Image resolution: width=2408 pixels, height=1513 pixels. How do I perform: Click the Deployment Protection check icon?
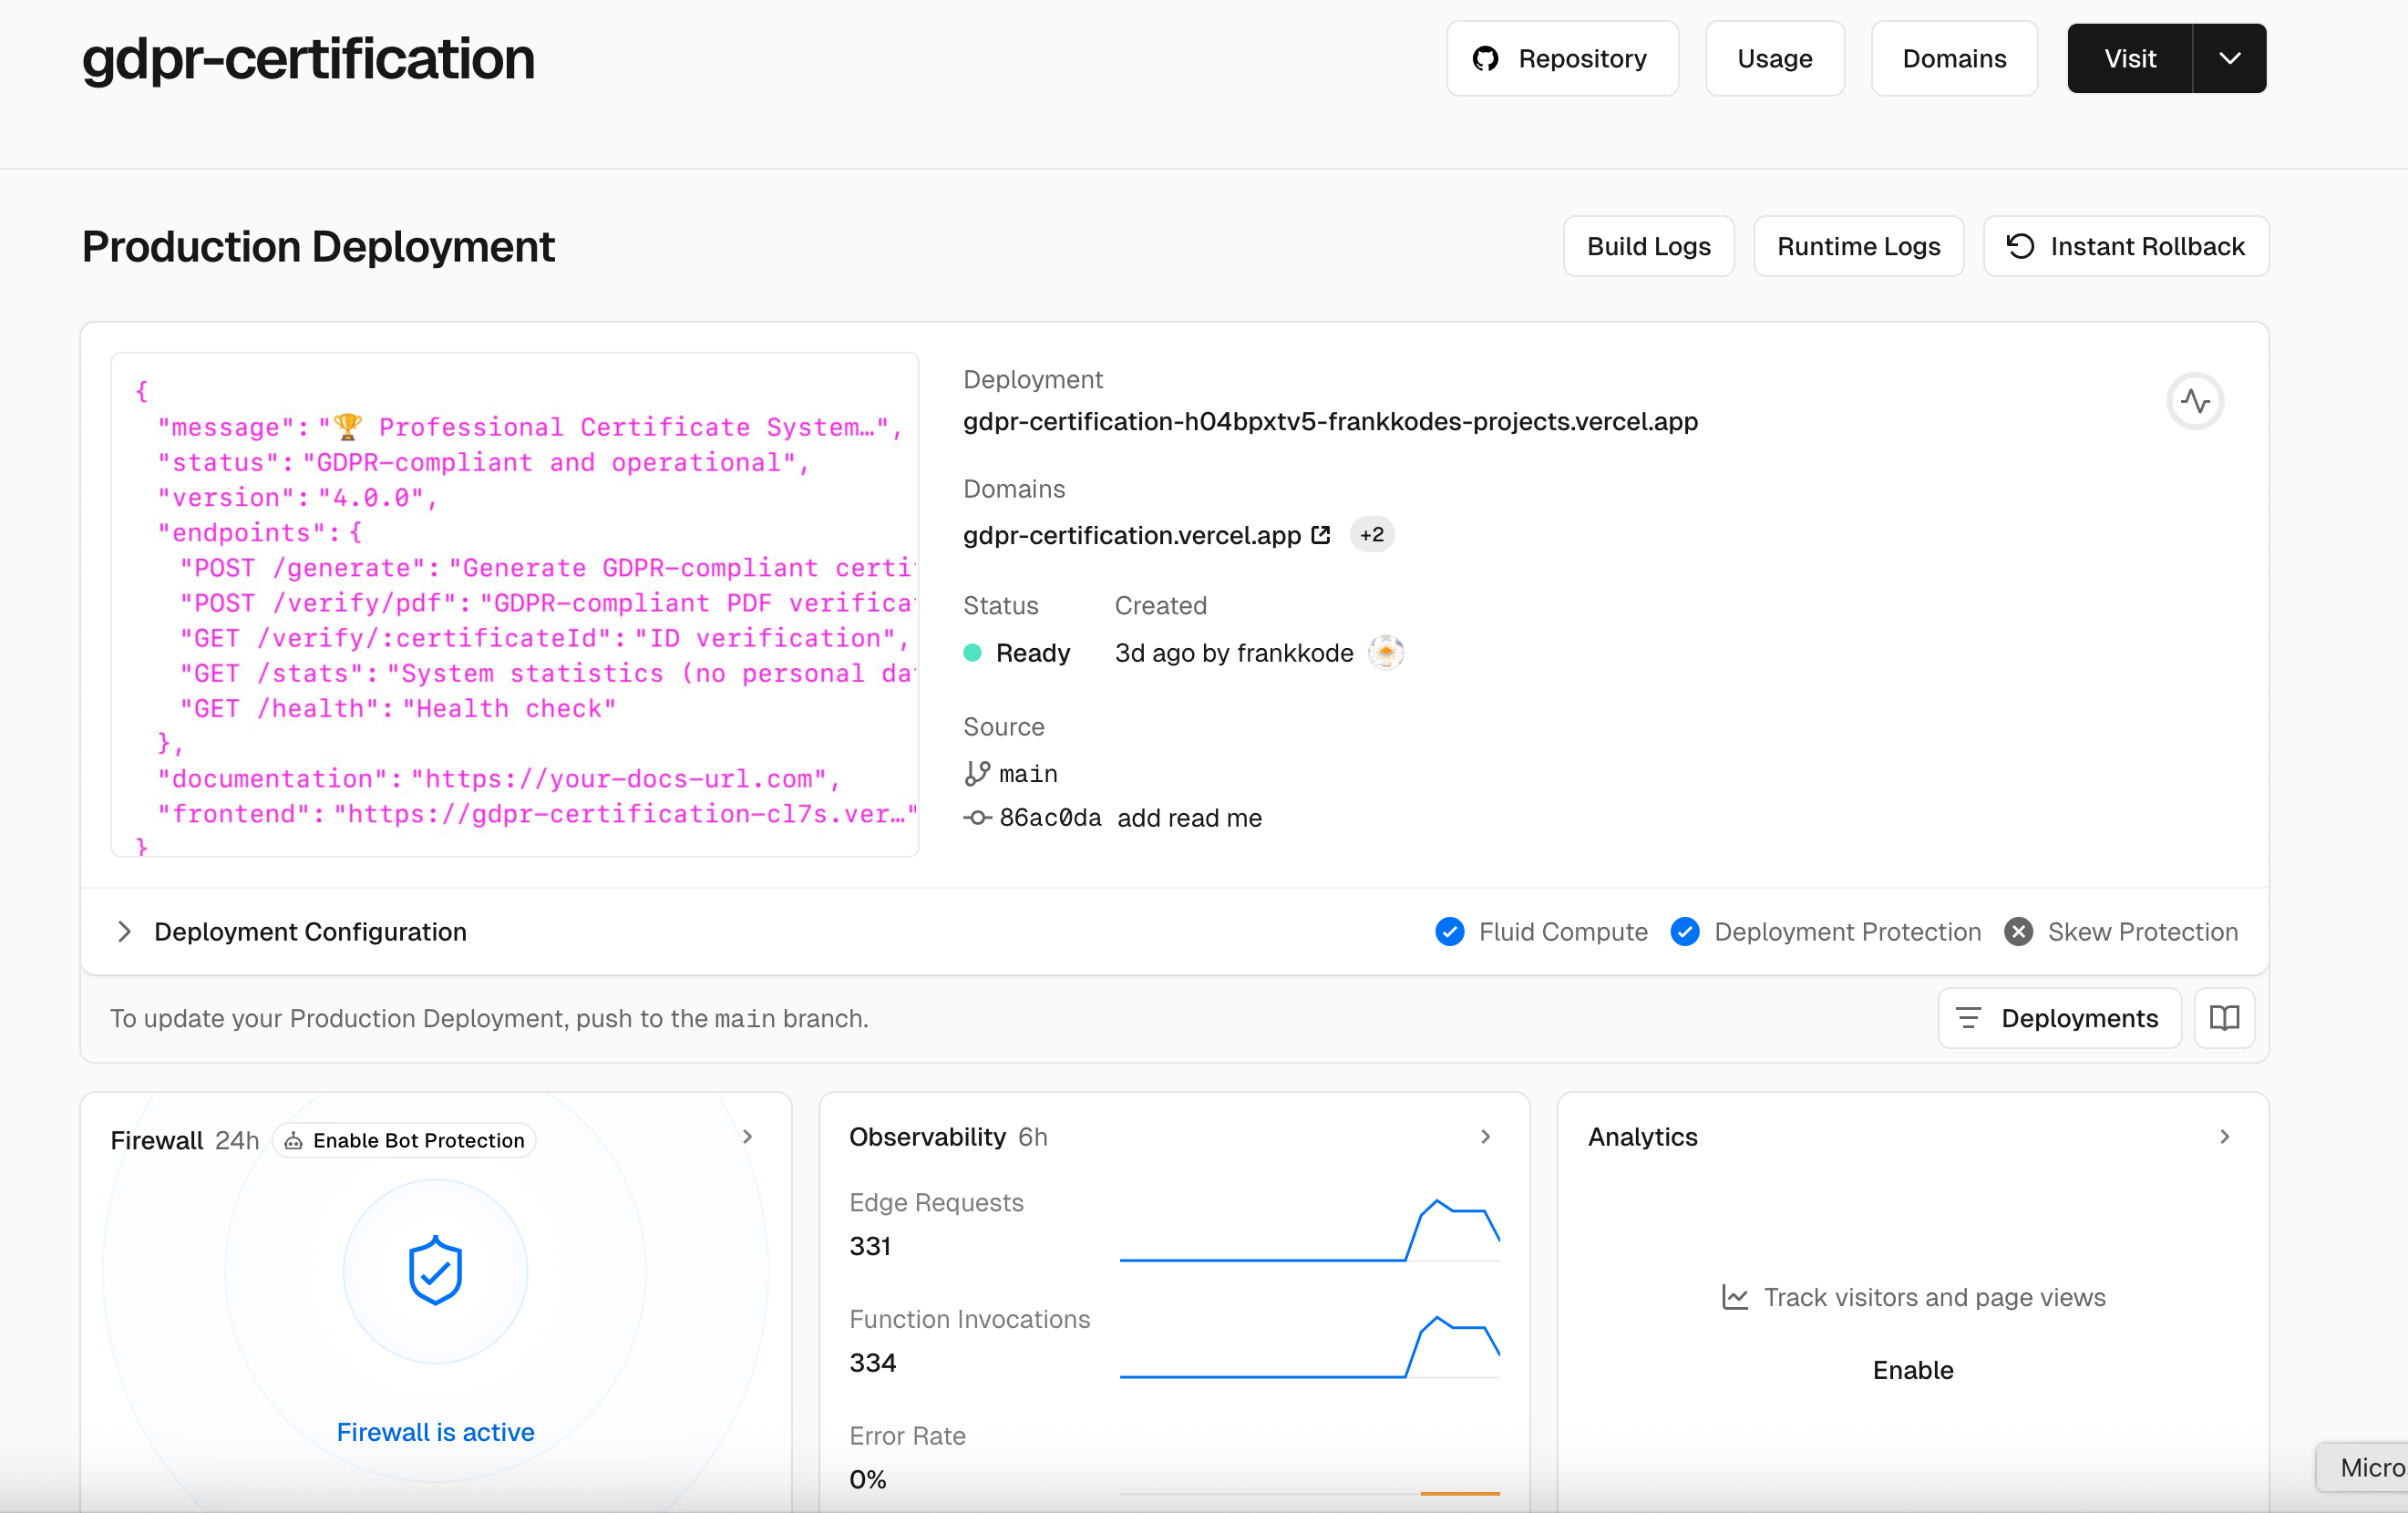pyautogui.click(x=1685, y=931)
